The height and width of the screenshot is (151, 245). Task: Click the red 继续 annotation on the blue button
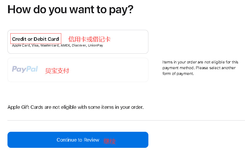[110, 141]
